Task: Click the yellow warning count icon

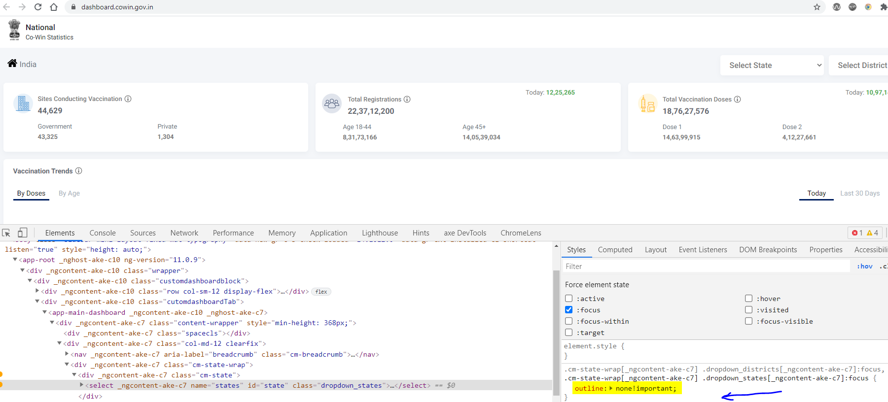Action: point(870,233)
